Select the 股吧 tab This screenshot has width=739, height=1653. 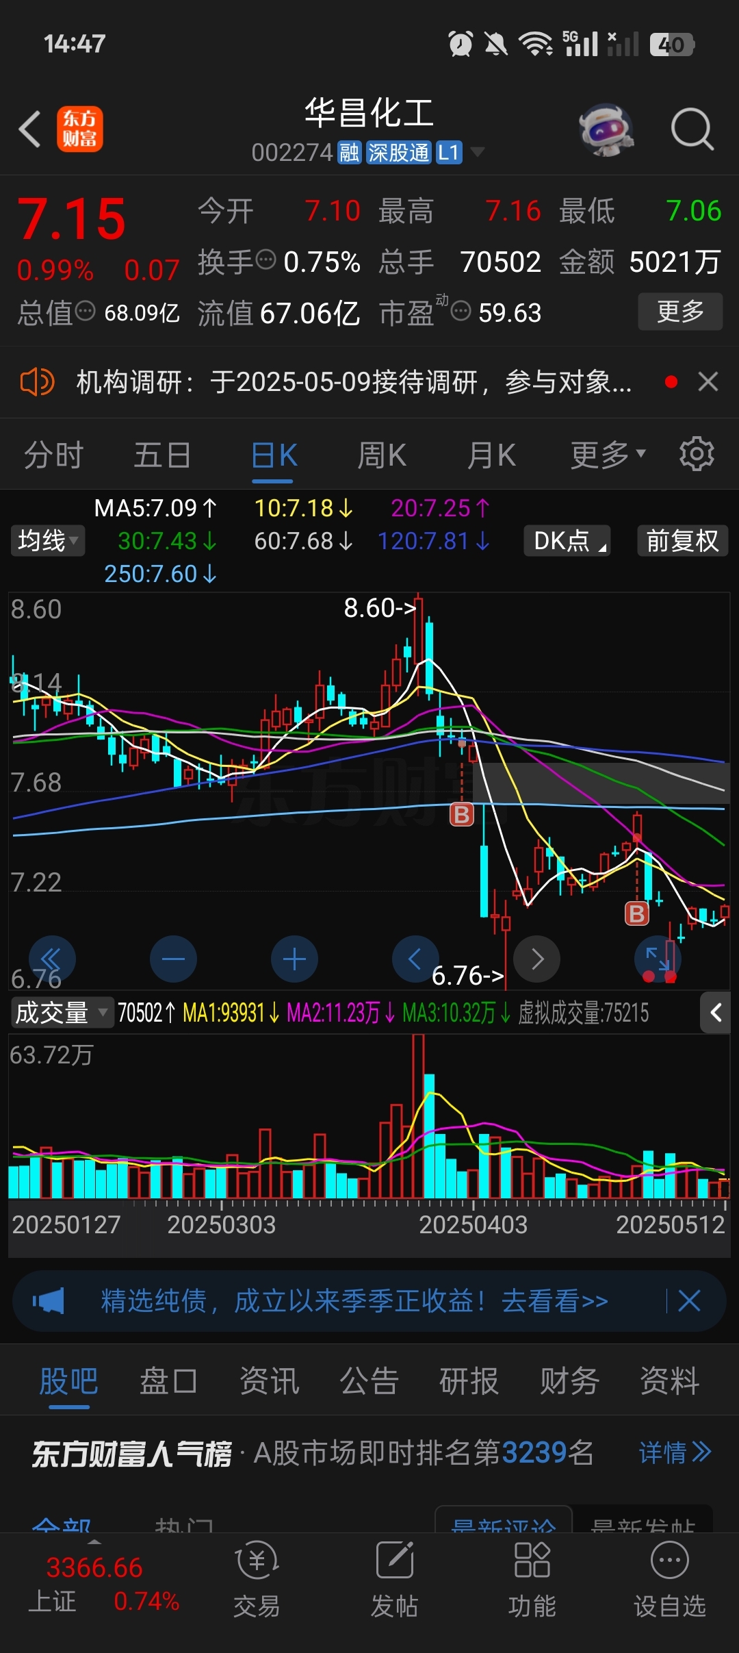(x=68, y=1381)
